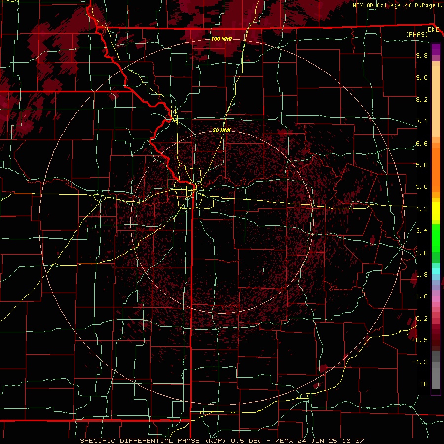This screenshot has width=444, height=444.
Task: Click the 6.6 legend value
Action: [x=422, y=143]
